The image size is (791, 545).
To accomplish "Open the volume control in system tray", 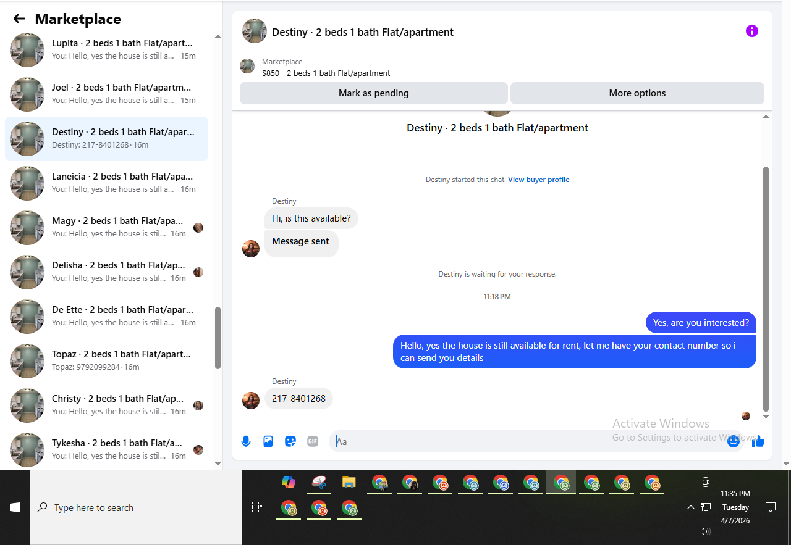I will 705,531.
